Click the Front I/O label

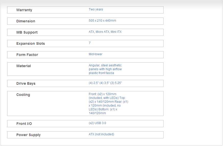(24, 124)
